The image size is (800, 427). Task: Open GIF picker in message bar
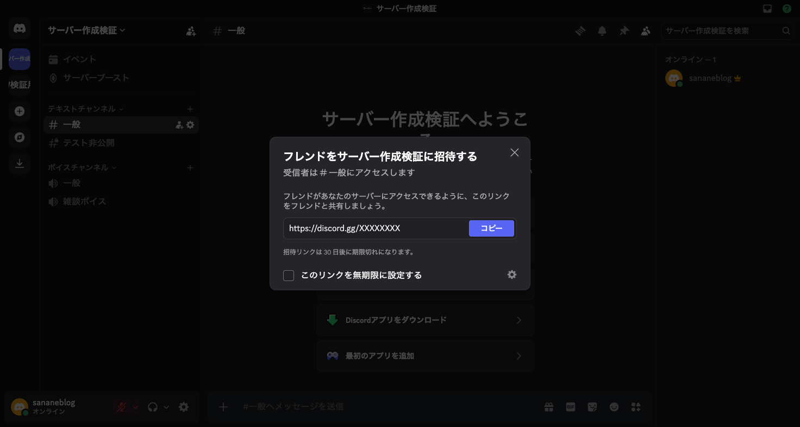[x=571, y=407]
